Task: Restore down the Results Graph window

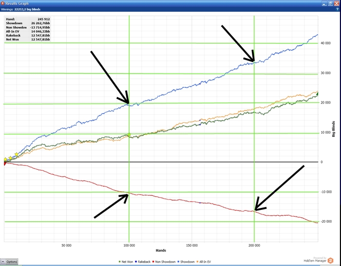Action: [330, 3]
